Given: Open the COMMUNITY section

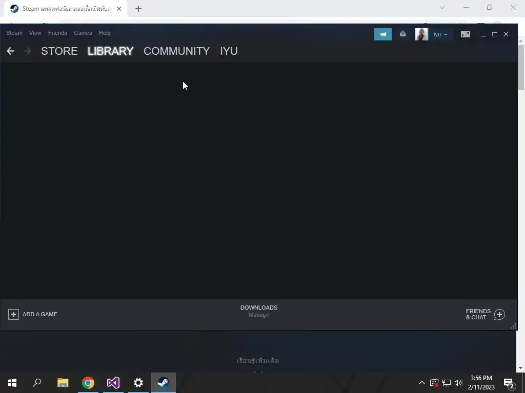Looking at the screenshot, I should tap(177, 51).
